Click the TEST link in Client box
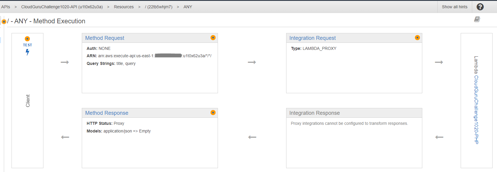Viewport: 497px width, 172px height. 27,45
